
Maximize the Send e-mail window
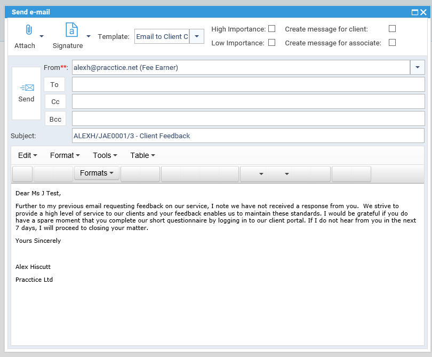point(414,12)
